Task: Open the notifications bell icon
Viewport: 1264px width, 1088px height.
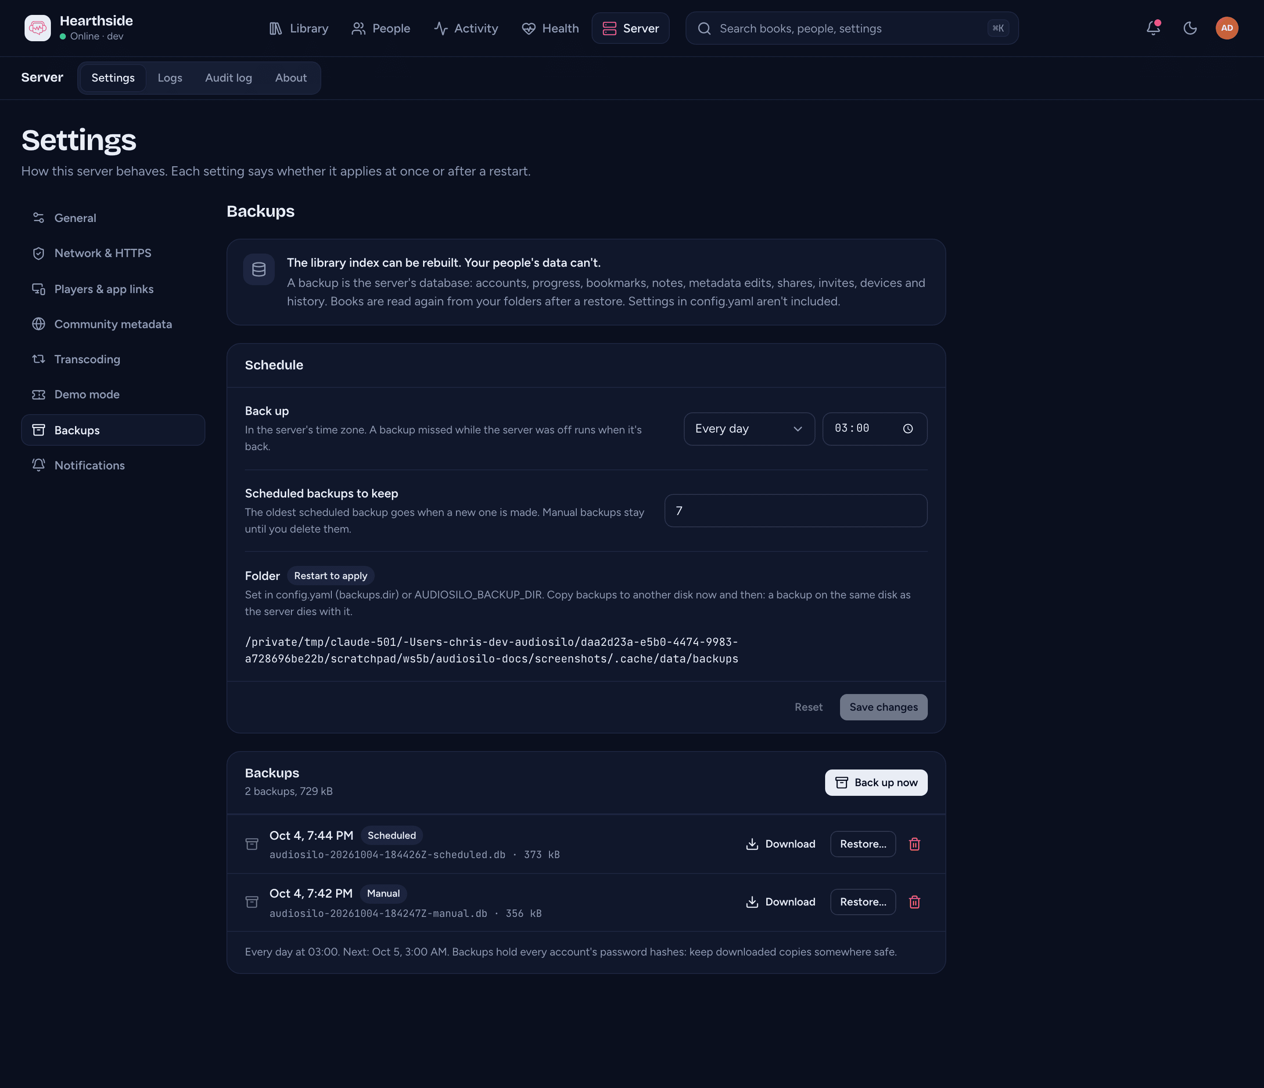Action: point(1153,28)
